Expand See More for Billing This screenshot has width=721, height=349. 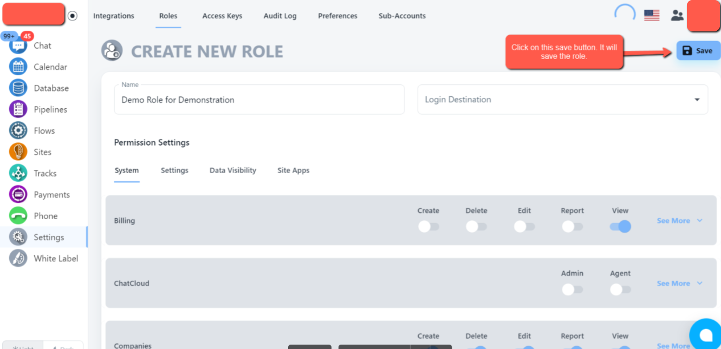[x=679, y=221]
